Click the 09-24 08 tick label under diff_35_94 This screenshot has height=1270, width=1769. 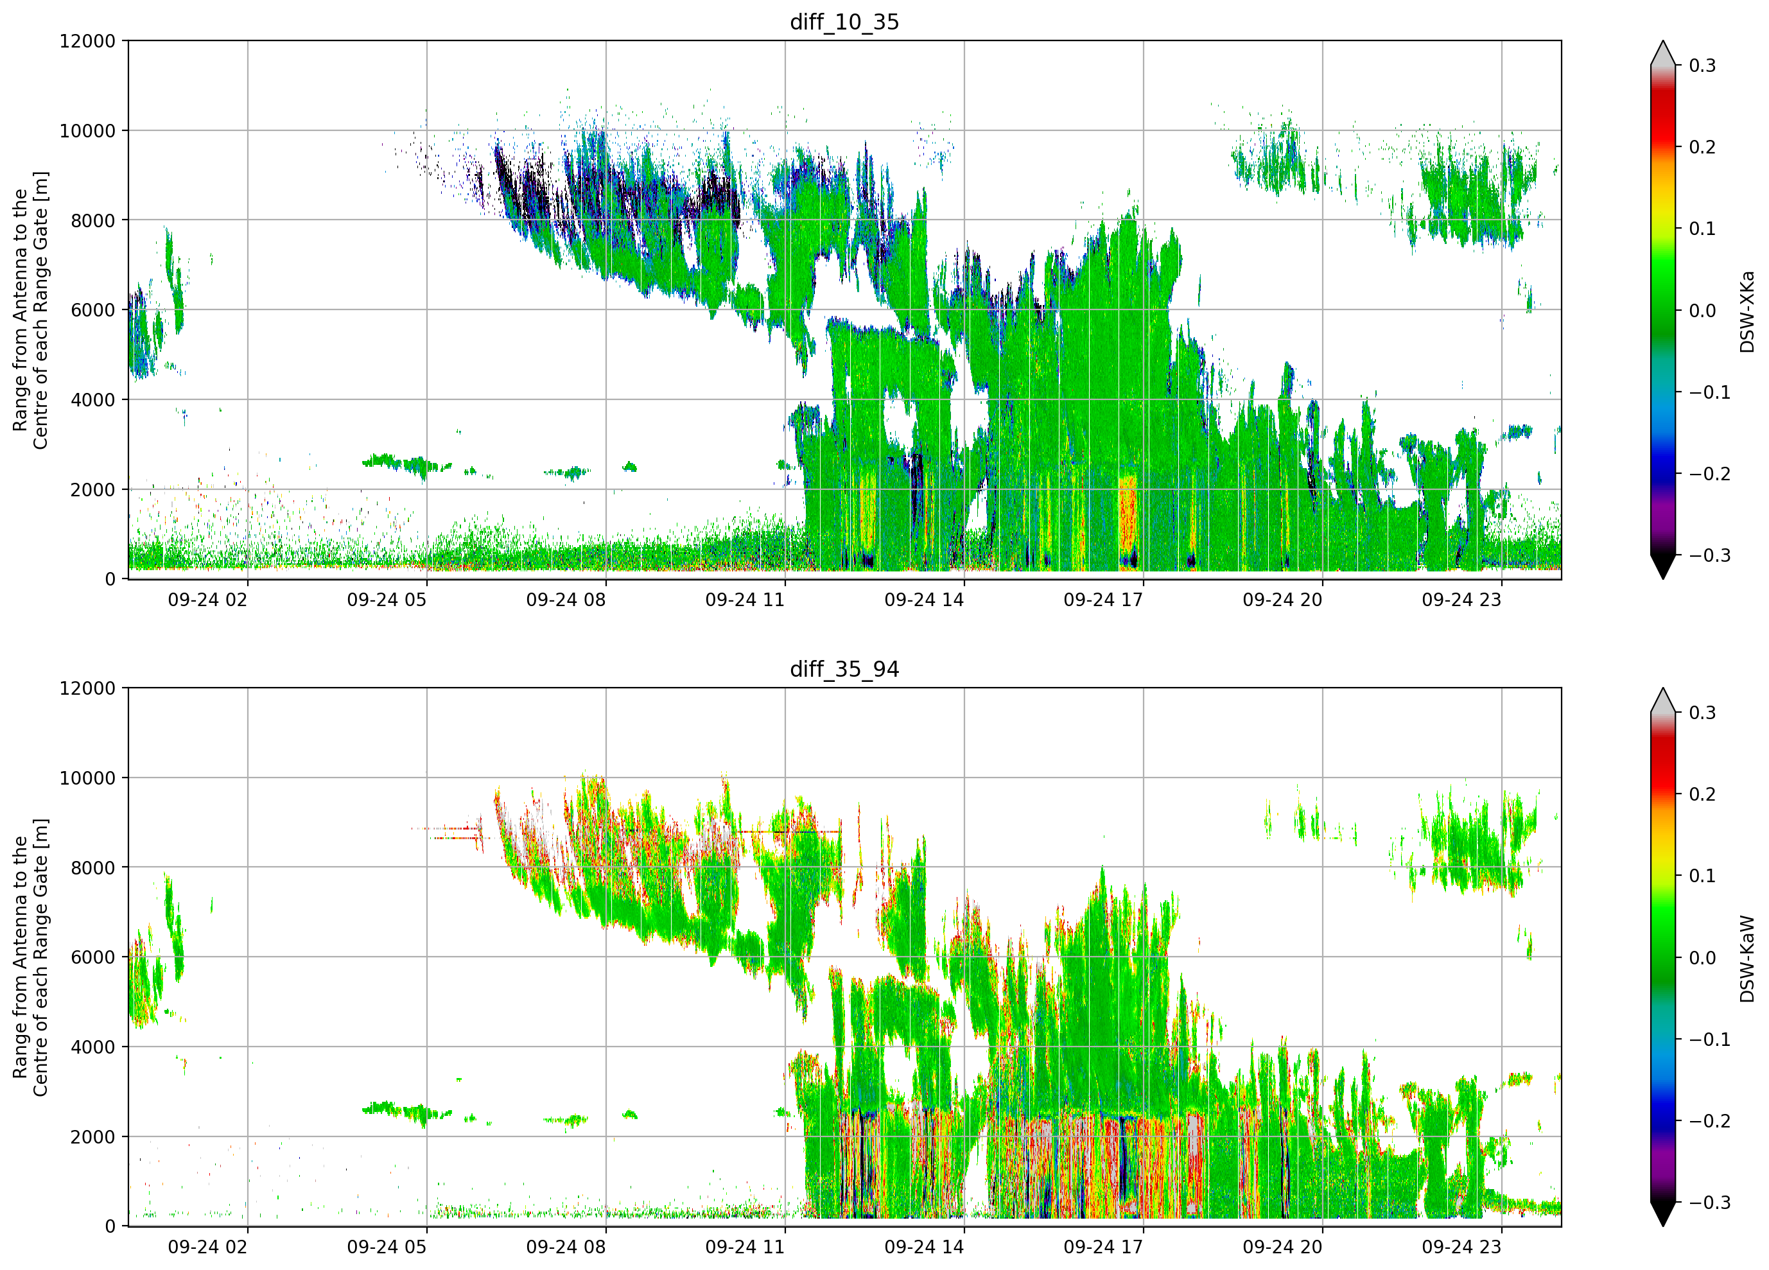click(566, 1248)
